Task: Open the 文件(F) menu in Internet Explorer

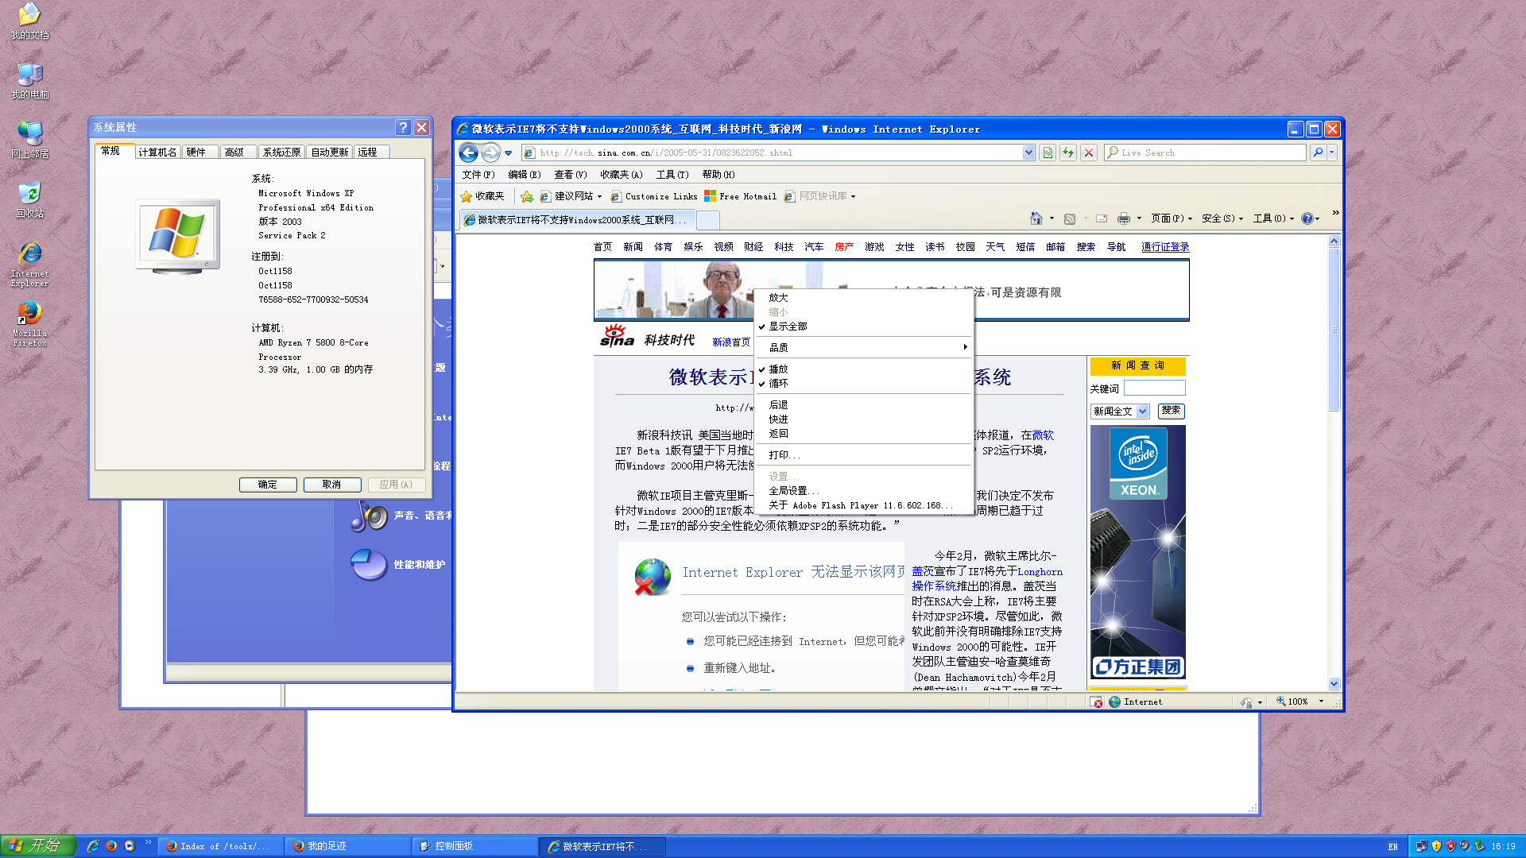Action: coord(478,175)
